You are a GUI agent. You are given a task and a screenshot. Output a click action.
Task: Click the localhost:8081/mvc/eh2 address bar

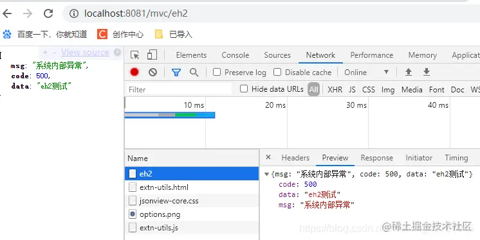pyautogui.click(x=271, y=13)
